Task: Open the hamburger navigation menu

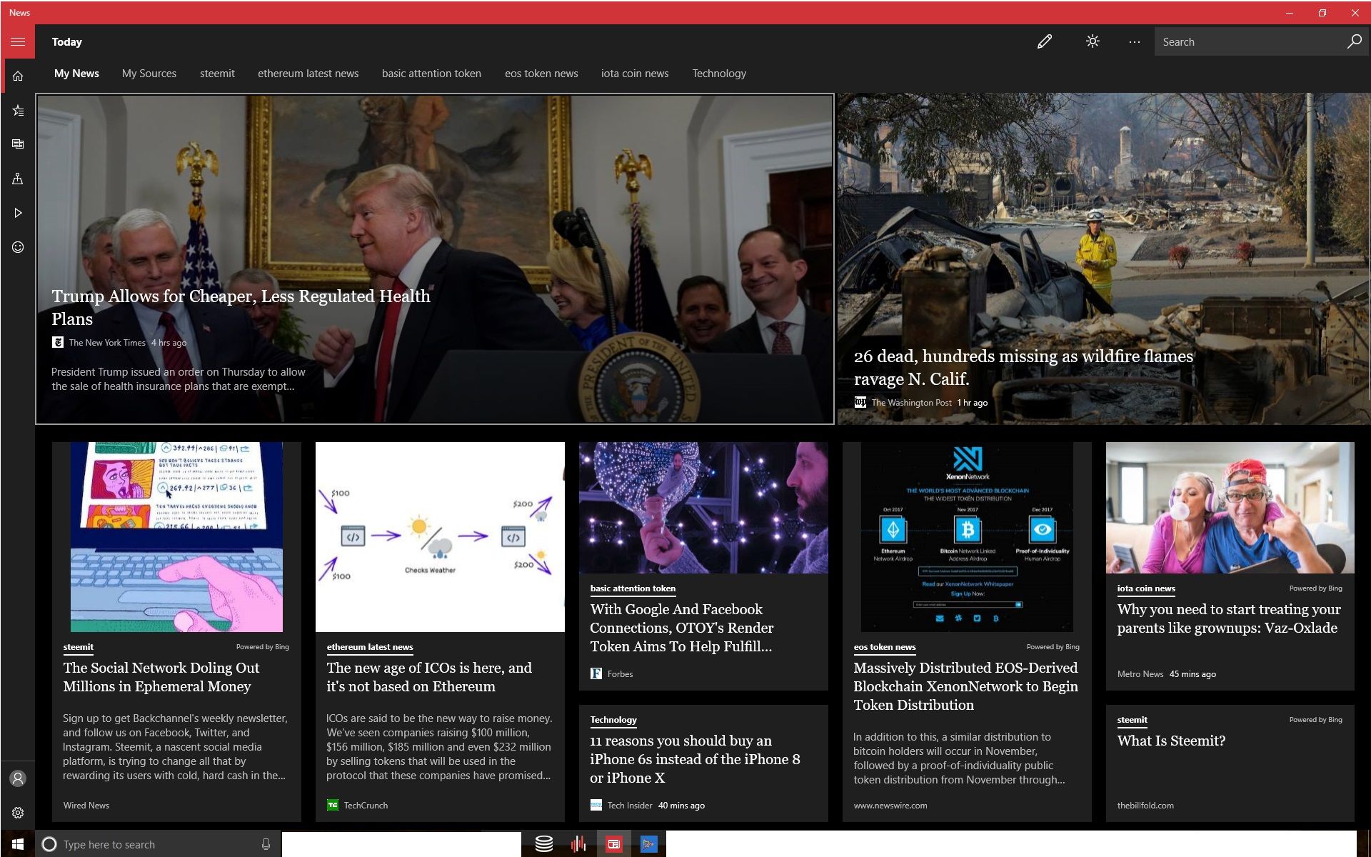Action: [18, 41]
